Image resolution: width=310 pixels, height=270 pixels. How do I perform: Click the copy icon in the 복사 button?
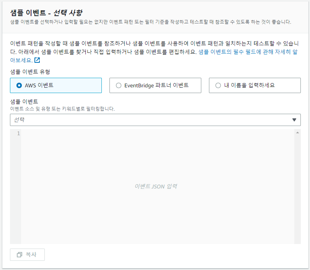click(x=20, y=255)
